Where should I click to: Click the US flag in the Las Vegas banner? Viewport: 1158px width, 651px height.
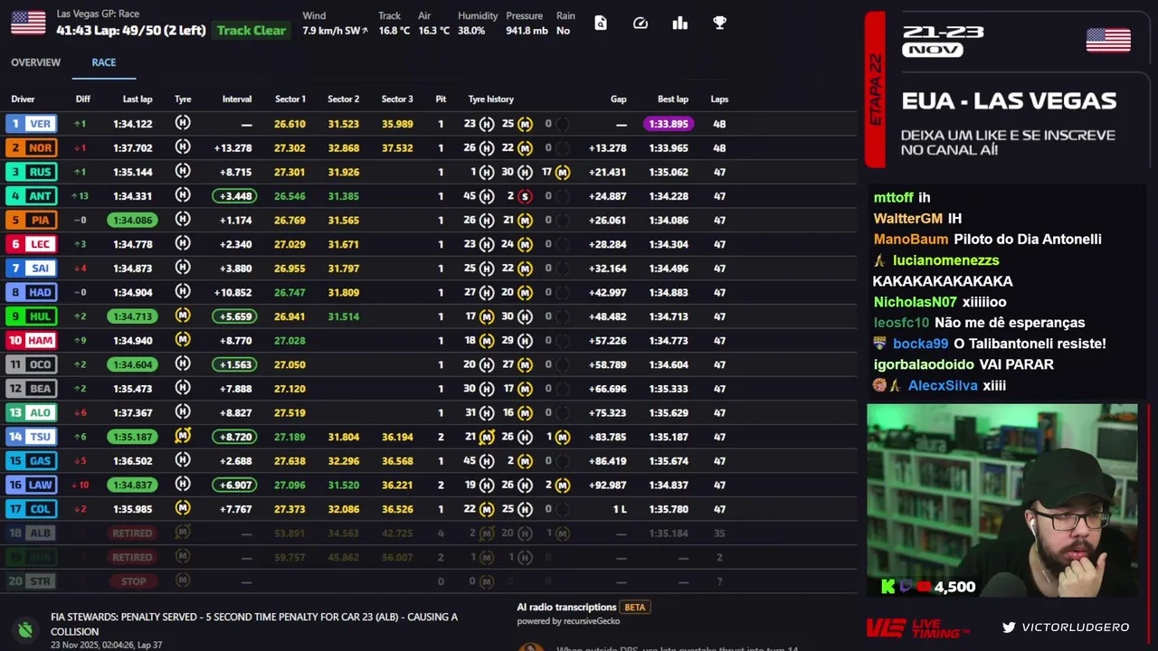(x=1108, y=41)
